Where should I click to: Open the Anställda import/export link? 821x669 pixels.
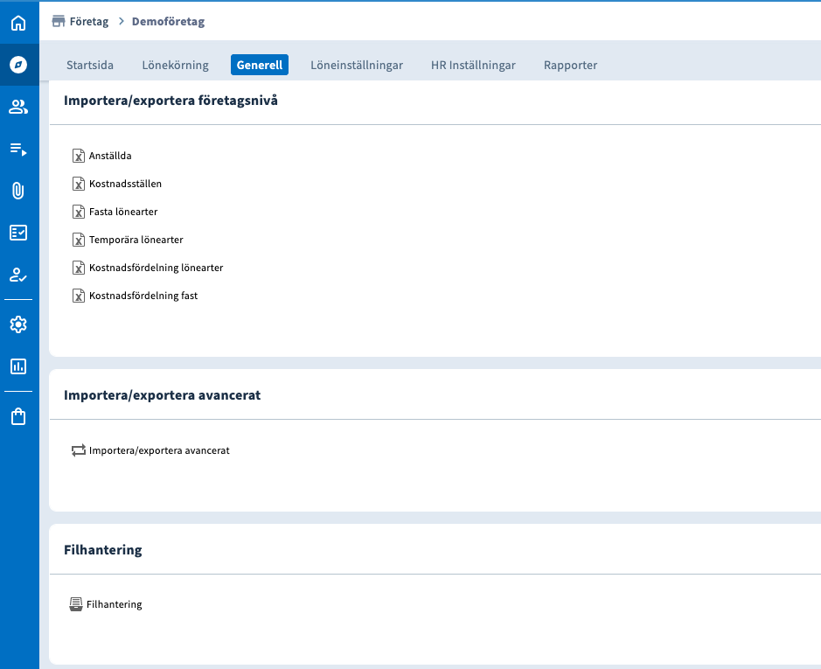coord(110,156)
